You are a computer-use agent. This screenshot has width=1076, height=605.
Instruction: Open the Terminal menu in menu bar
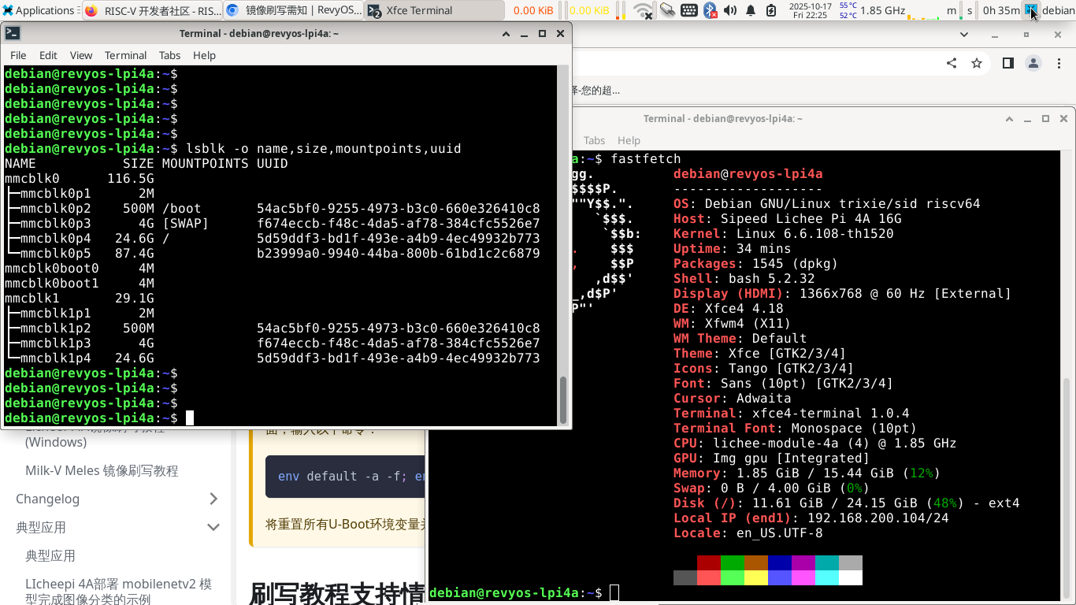[125, 55]
